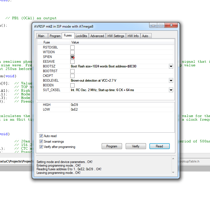
Task: Tick the EESAVE fuse checkbox
Action: pos(72,62)
